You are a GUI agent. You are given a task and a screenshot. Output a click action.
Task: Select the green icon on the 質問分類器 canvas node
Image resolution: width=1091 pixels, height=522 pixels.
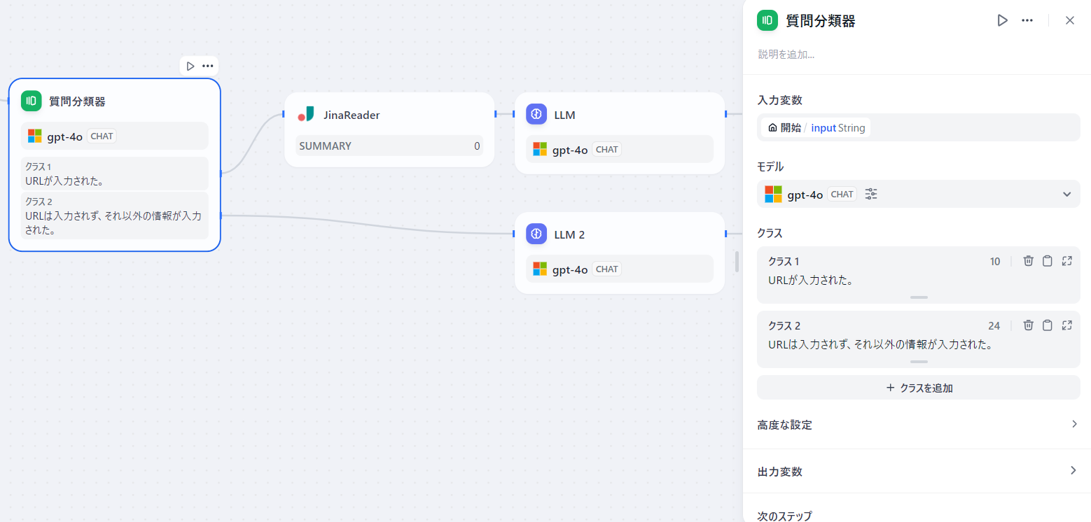pyautogui.click(x=32, y=101)
